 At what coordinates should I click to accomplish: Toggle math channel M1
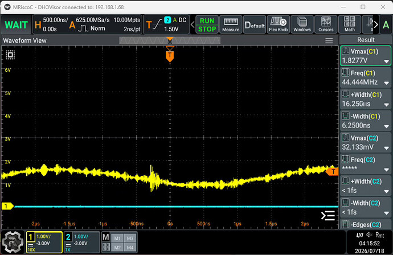pos(117,238)
